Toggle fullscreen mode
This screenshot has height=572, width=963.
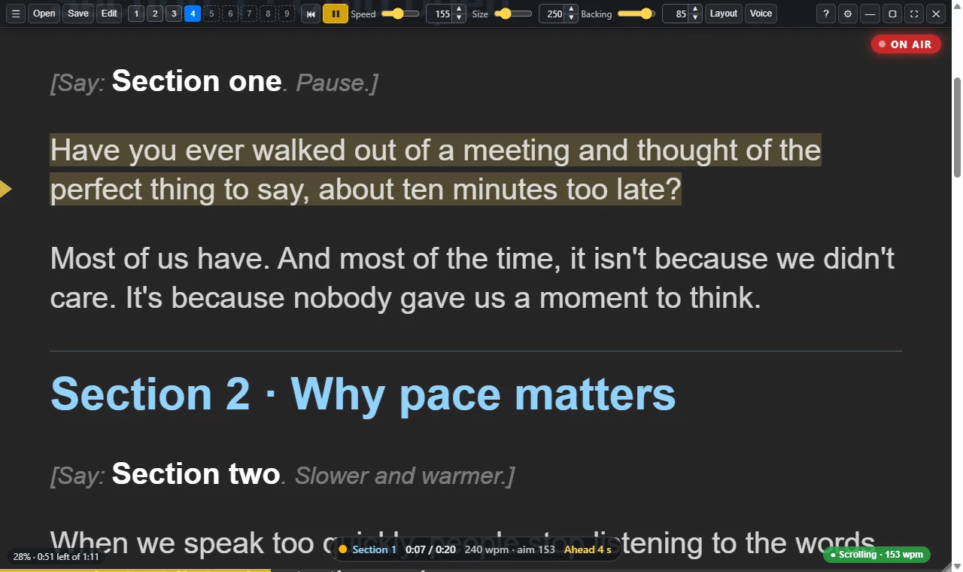tap(914, 14)
